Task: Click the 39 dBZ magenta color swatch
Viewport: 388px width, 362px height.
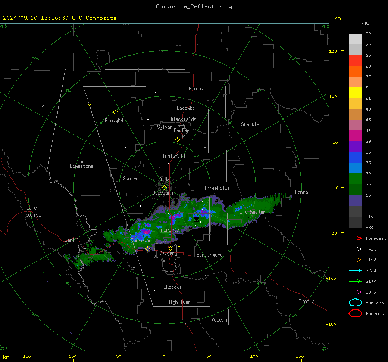Action: (355, 136)
